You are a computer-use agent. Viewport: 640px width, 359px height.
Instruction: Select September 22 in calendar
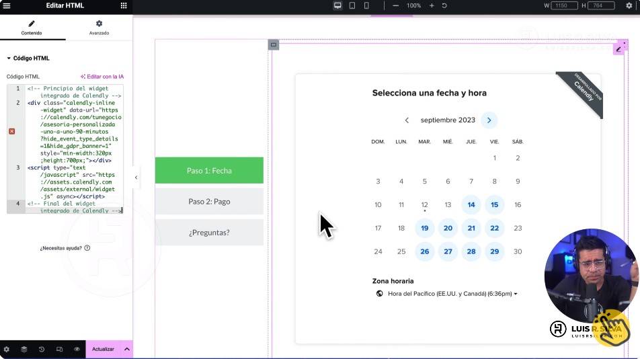pyautogui.click(x=494, y=228)
